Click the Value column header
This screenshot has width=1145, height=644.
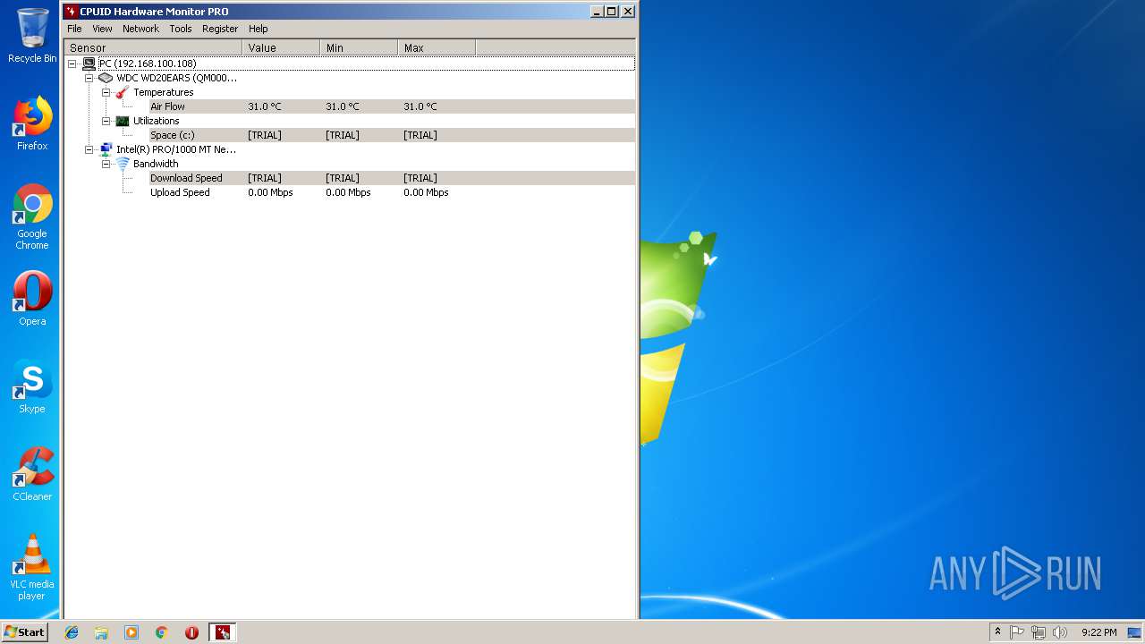pos(281,47)
